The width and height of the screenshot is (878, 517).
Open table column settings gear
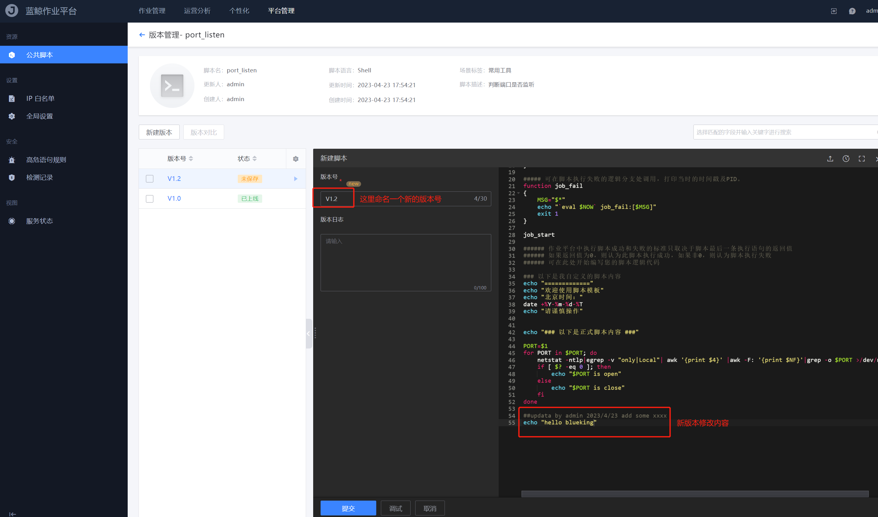(x=296, y=159)
